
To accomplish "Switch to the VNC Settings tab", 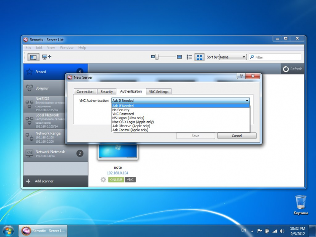I will [x=158, y=92].
